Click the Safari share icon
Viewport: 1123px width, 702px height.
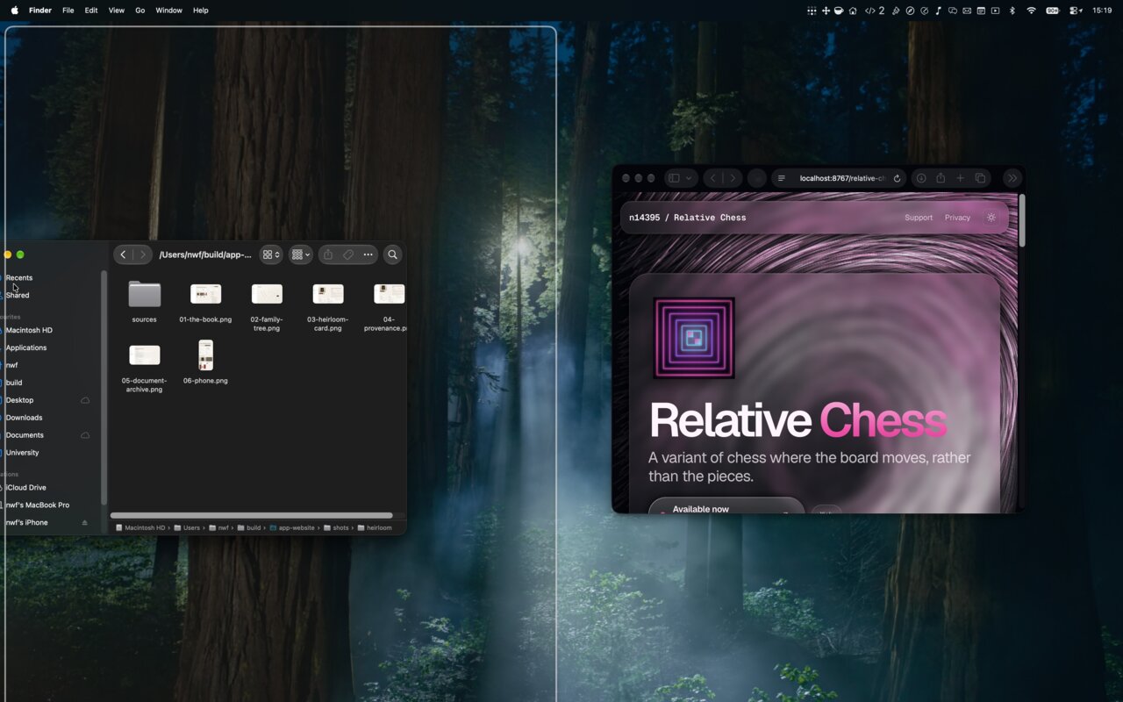tap(941, 178)
